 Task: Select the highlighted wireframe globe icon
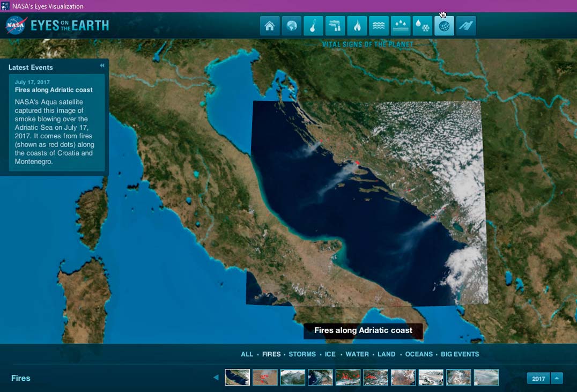coord(444,26)
